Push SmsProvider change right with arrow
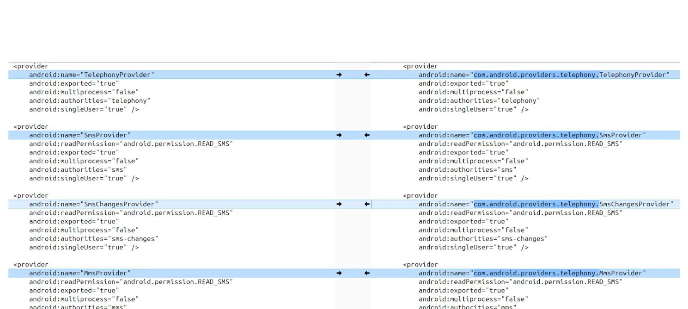Screen dimensions: 688x309 (339, 135)
